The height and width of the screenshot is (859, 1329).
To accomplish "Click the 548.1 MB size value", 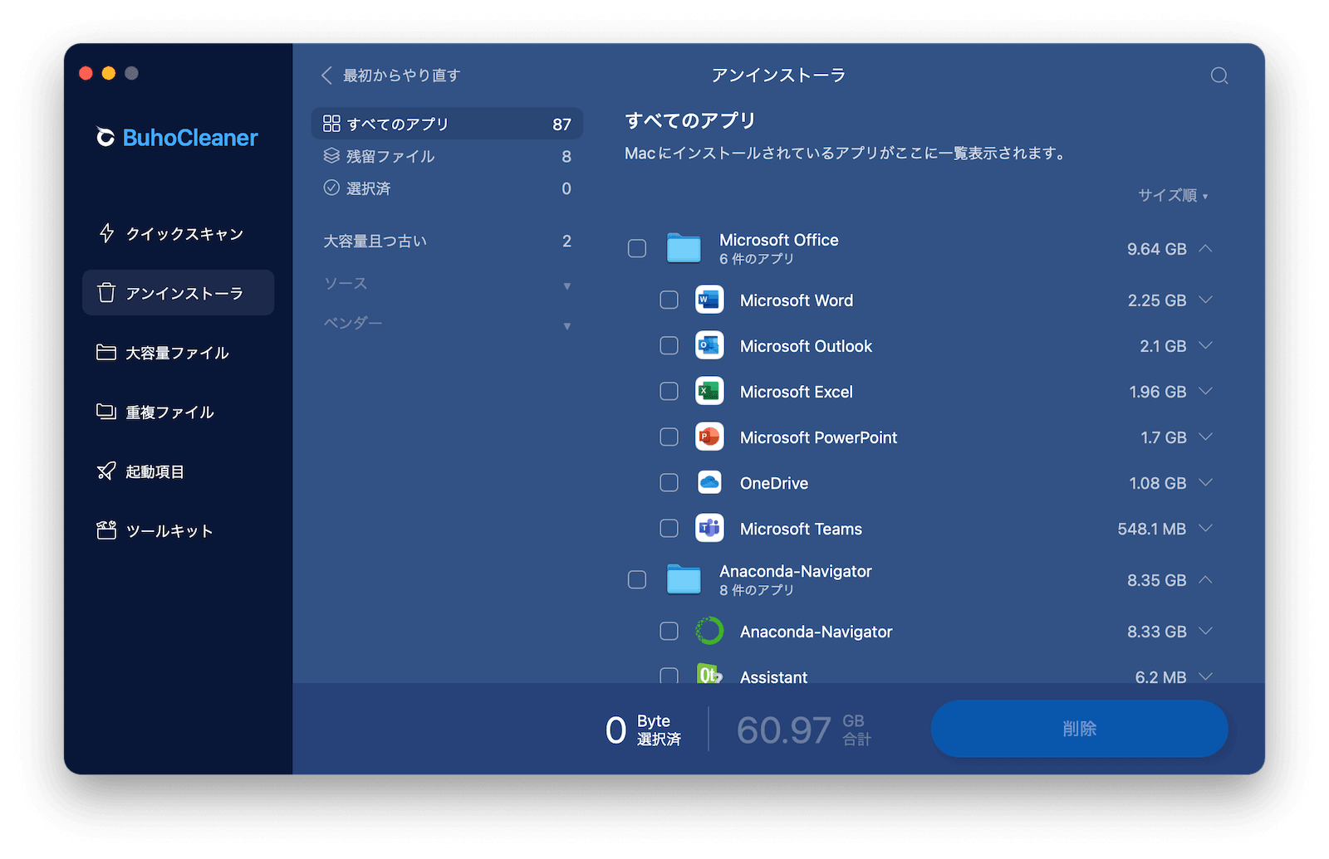I will (1151, 529).
